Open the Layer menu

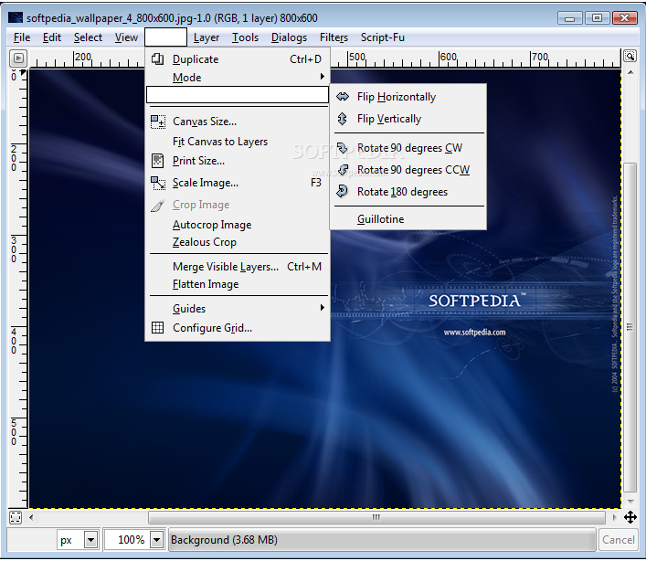(207, 37)
